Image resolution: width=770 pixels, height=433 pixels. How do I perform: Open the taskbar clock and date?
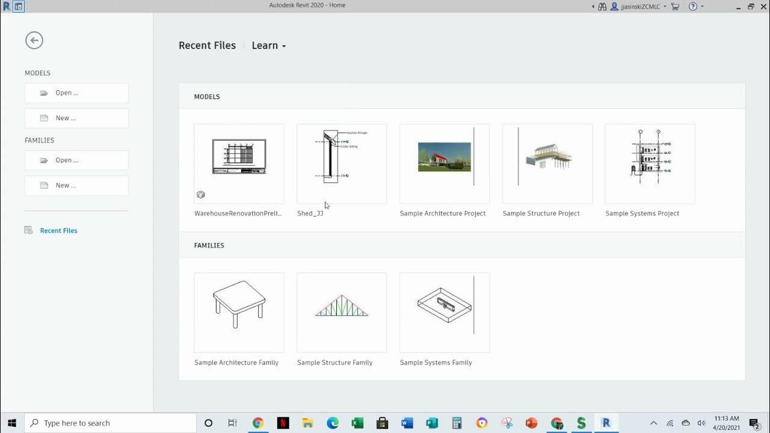tap(726, 423)
